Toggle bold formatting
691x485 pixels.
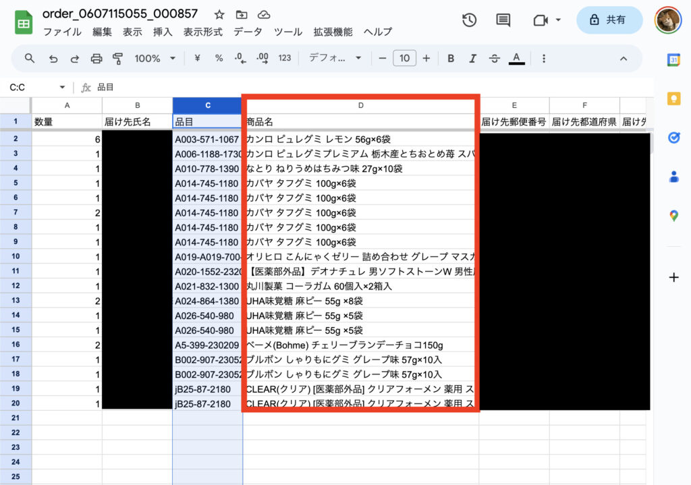tap(451, 58)
